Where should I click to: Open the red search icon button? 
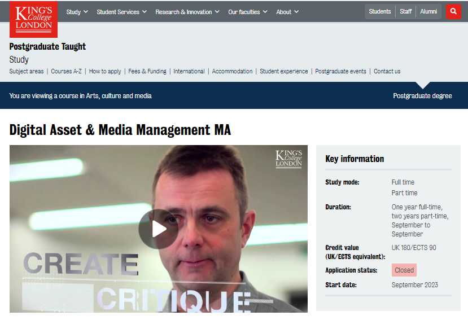453,11
